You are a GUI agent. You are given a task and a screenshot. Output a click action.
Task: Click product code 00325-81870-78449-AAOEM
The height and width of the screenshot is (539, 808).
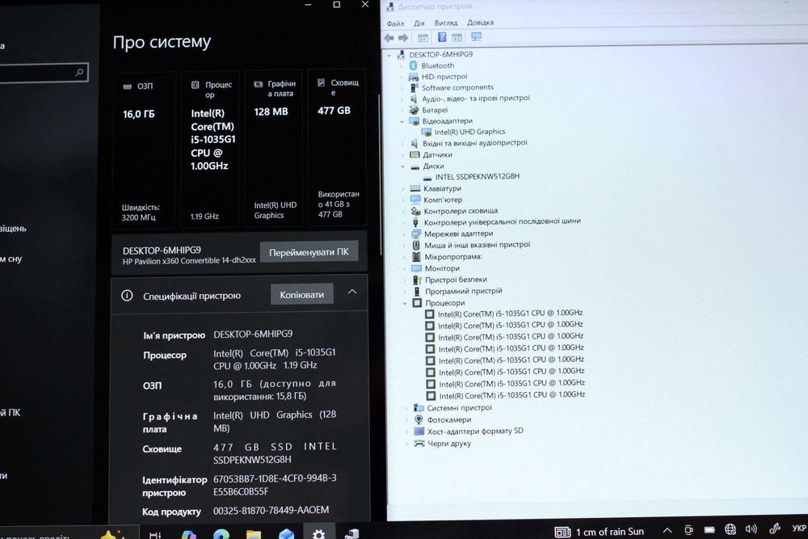click(x=271, y=510)
